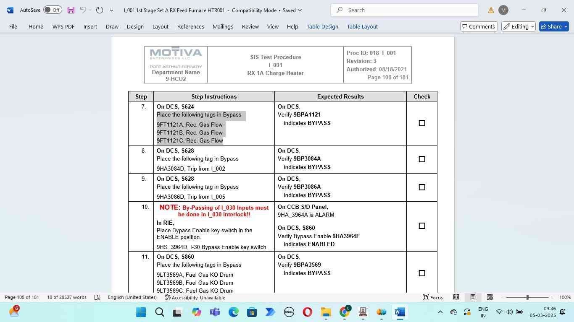Open taskbar Search magnifier
The width and height of the screenshot is (574, 322).
pos(159,312)
